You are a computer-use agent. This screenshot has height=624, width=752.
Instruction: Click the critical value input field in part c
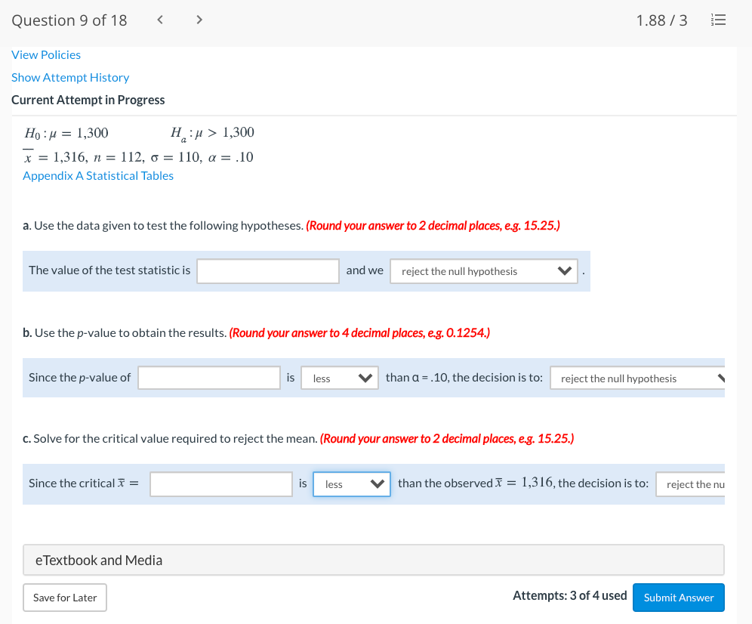(220, 483)
